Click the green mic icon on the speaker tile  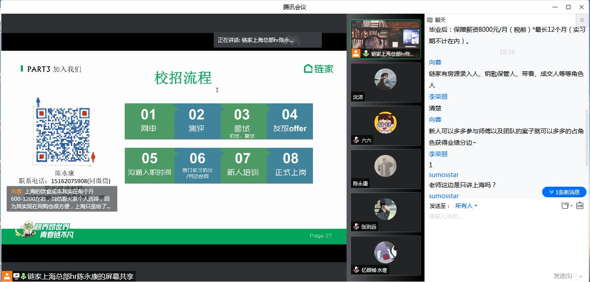[x=366, y=54]
